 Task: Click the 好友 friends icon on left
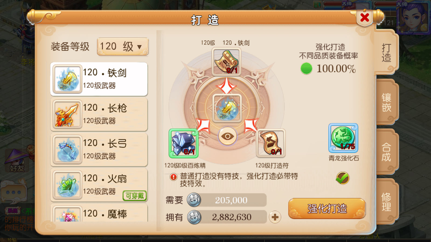17,161
